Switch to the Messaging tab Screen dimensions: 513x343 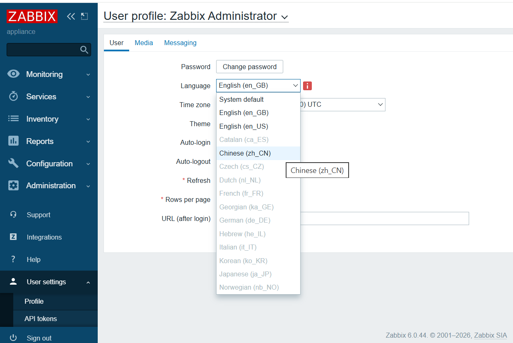pos(180,43)
